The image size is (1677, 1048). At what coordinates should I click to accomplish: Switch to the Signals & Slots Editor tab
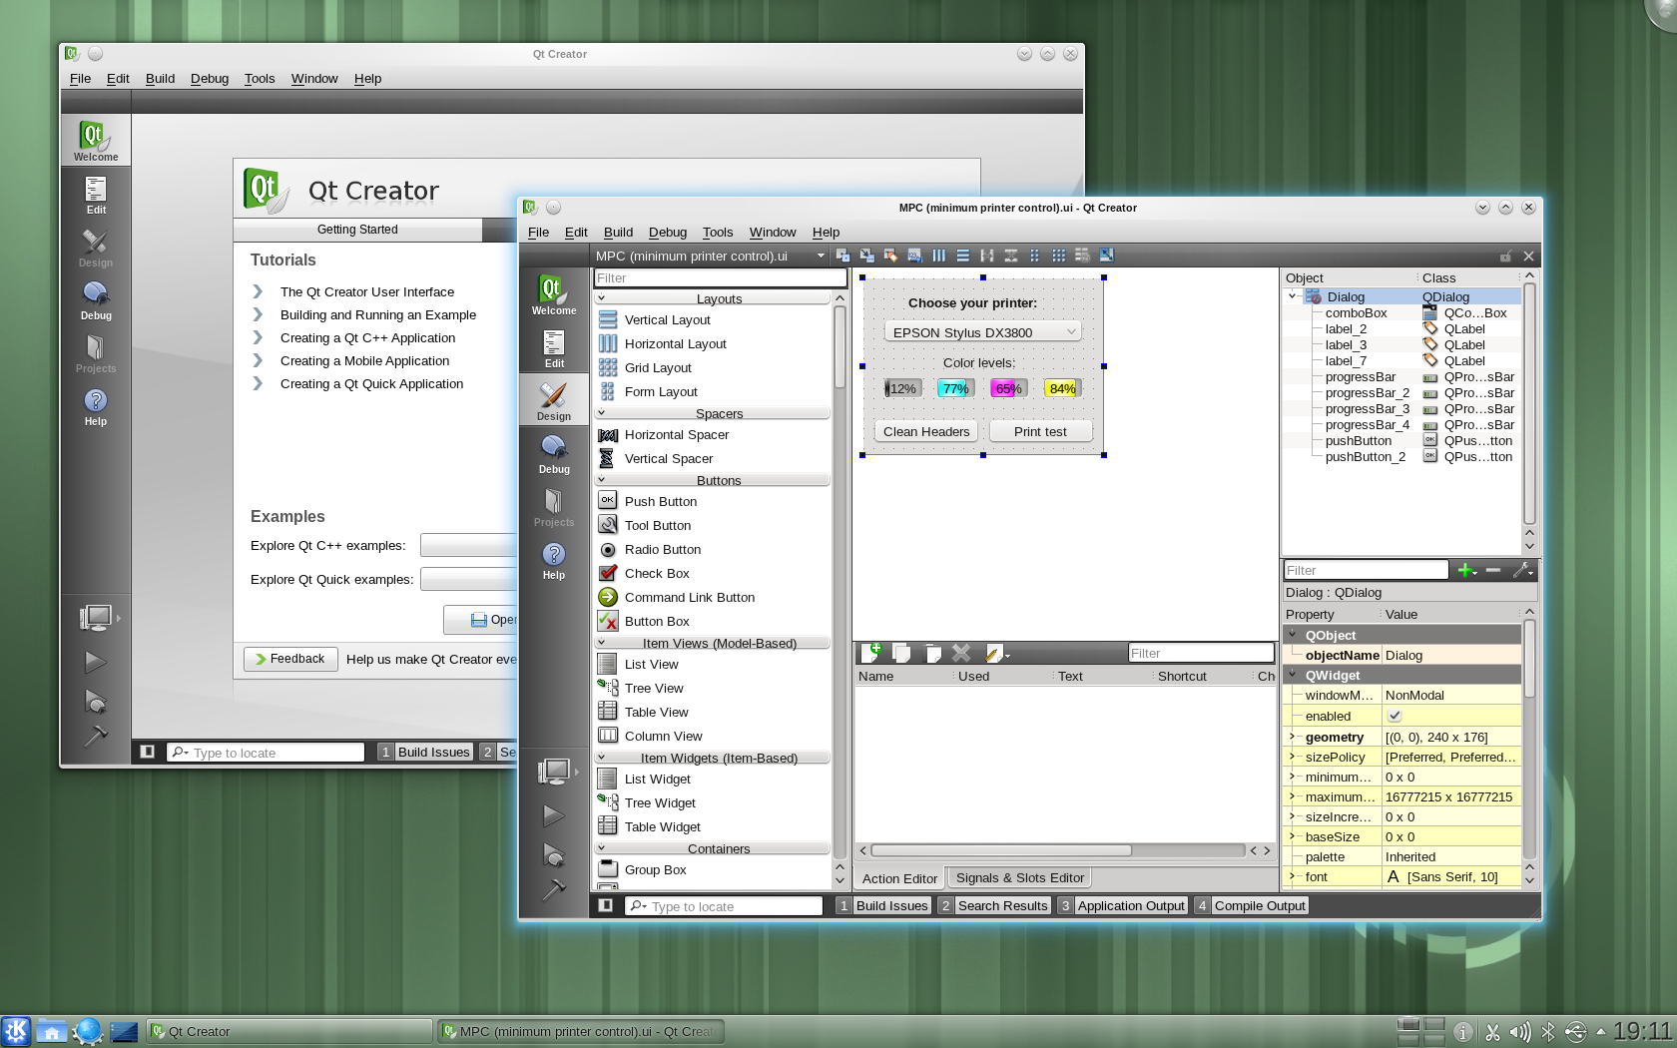click(x=1019, y=878)
